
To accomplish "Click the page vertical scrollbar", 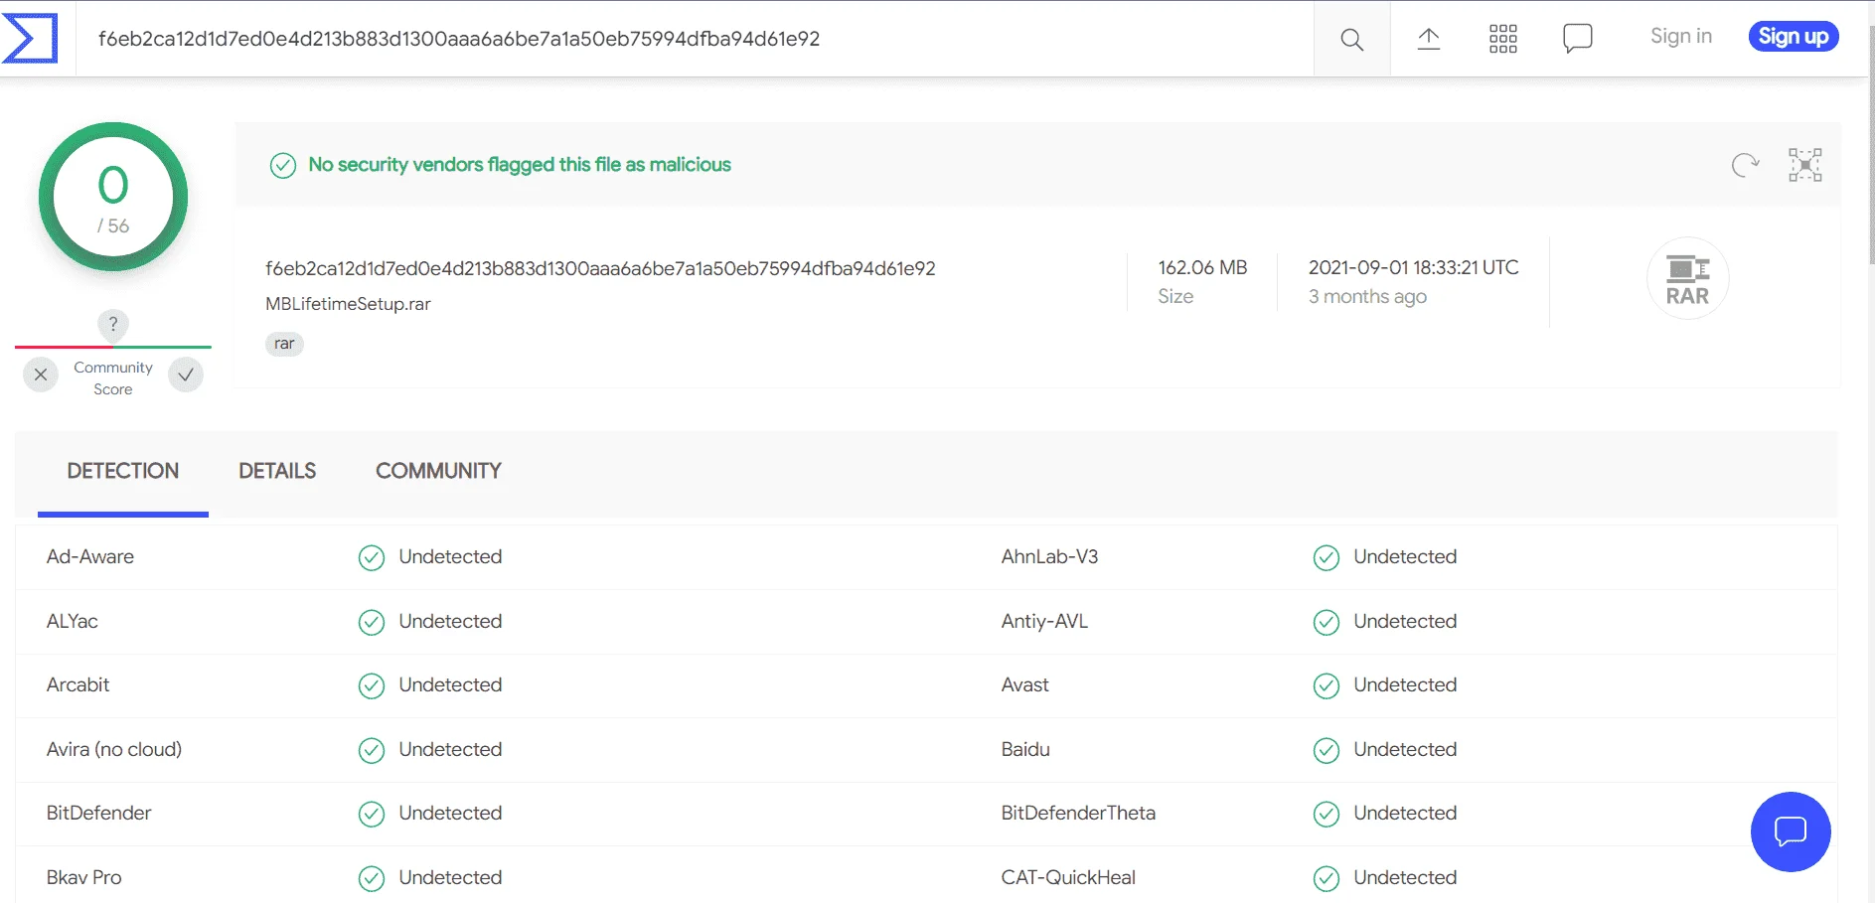I will click(x=1870, y=149).
